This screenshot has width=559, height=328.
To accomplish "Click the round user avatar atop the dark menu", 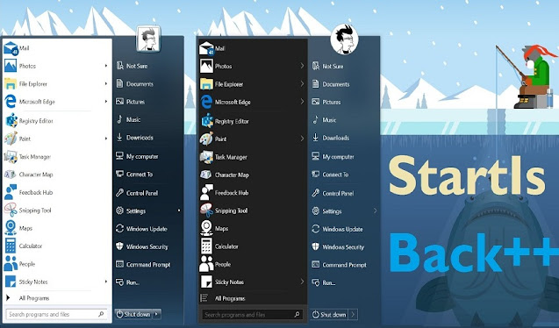I will 344,39.
